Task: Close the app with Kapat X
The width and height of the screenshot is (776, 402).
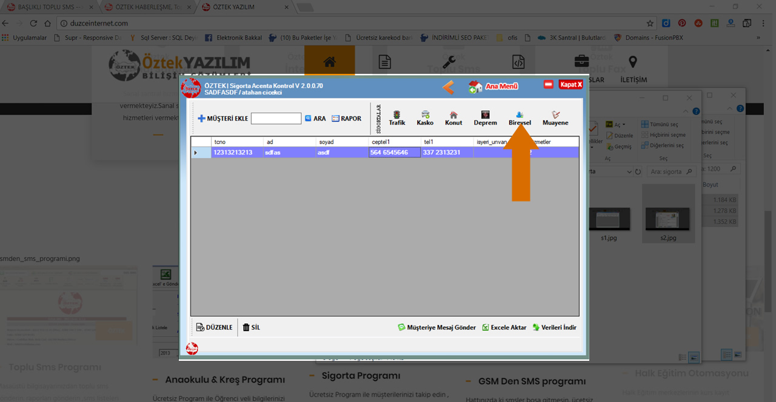Action: [571, 85]
